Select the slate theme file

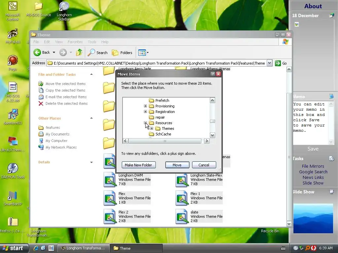pos(199,216)
